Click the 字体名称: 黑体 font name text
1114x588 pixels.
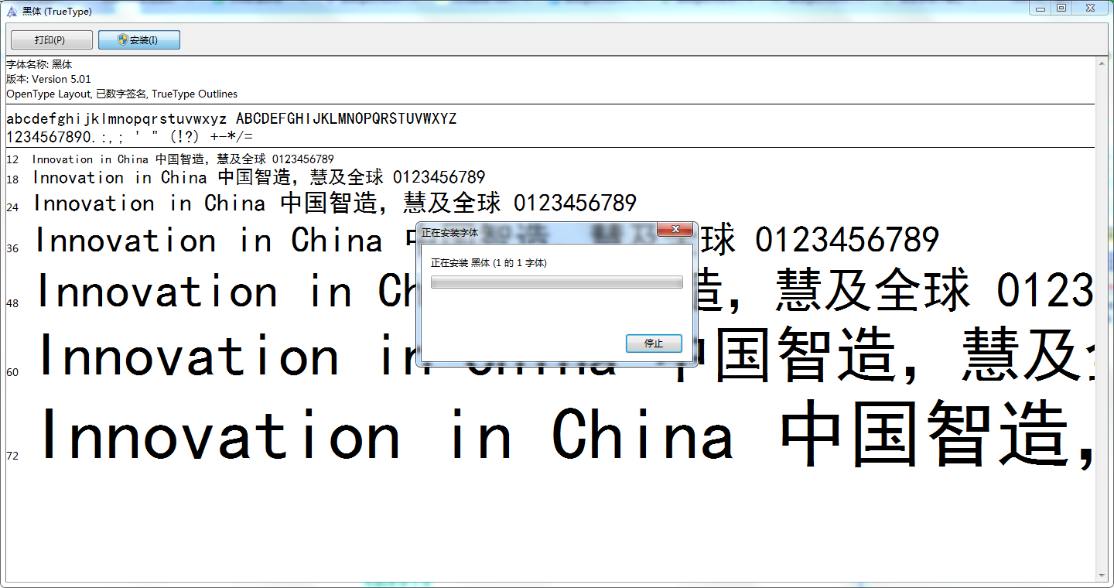click(x=39, y=64)
